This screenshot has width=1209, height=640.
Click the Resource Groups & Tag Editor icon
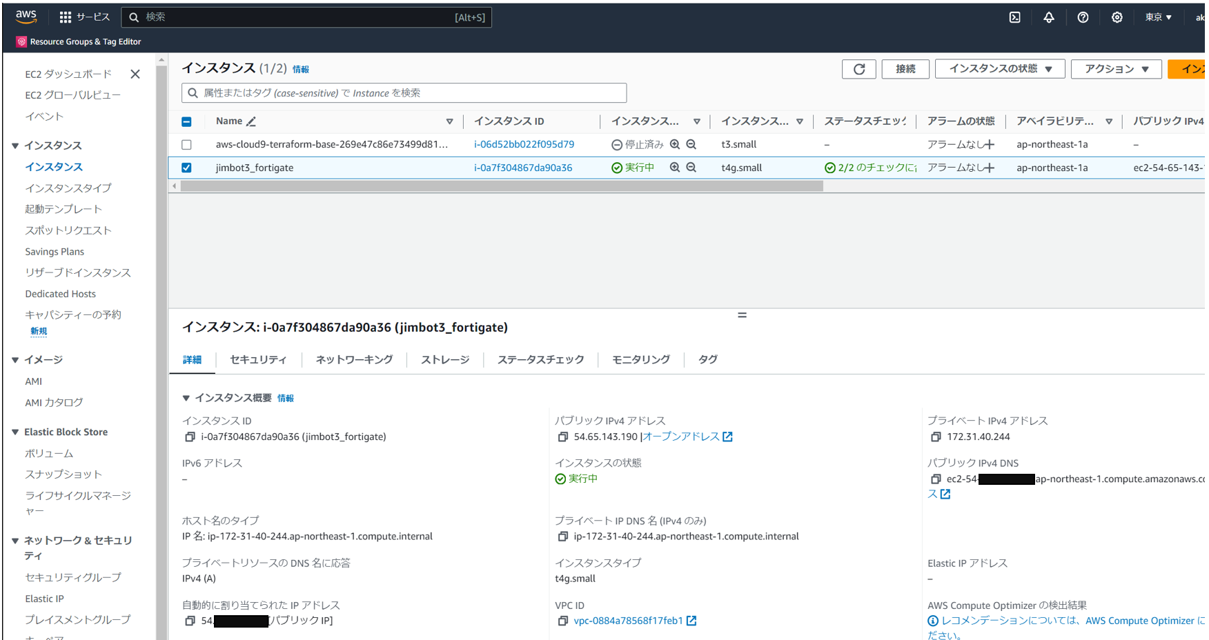[21, 42]
